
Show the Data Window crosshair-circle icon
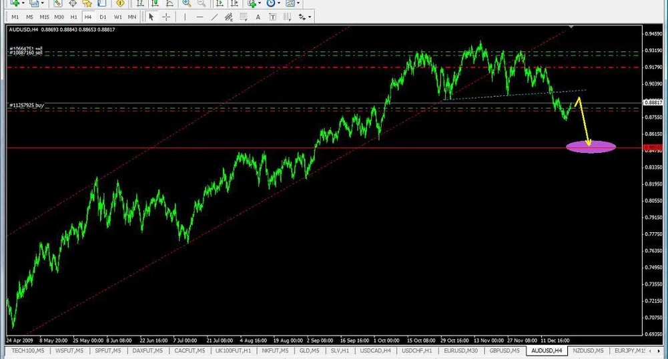(73, 3)
